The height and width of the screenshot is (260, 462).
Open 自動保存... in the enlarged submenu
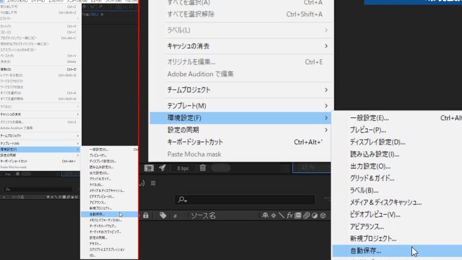(x=397, y=251)
